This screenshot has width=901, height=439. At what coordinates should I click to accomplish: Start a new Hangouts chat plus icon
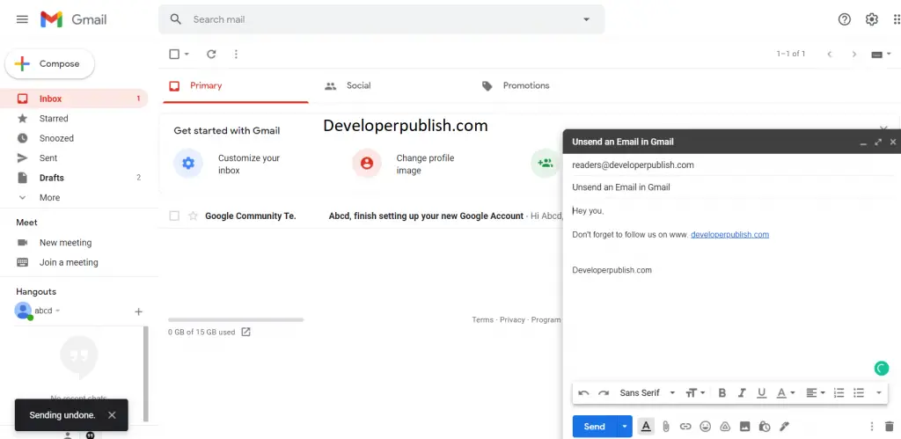138,311
